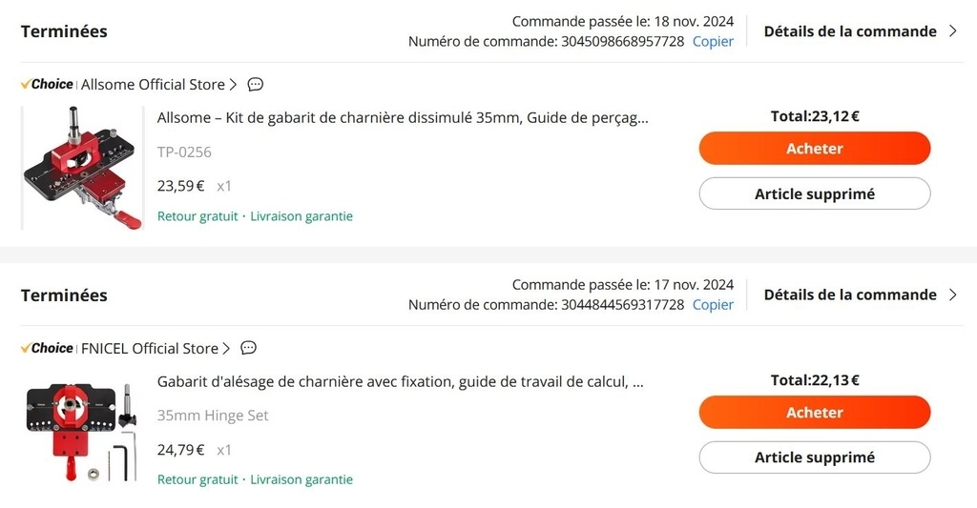Click Article supprimé on the 23,12 € order

(815, 193)
